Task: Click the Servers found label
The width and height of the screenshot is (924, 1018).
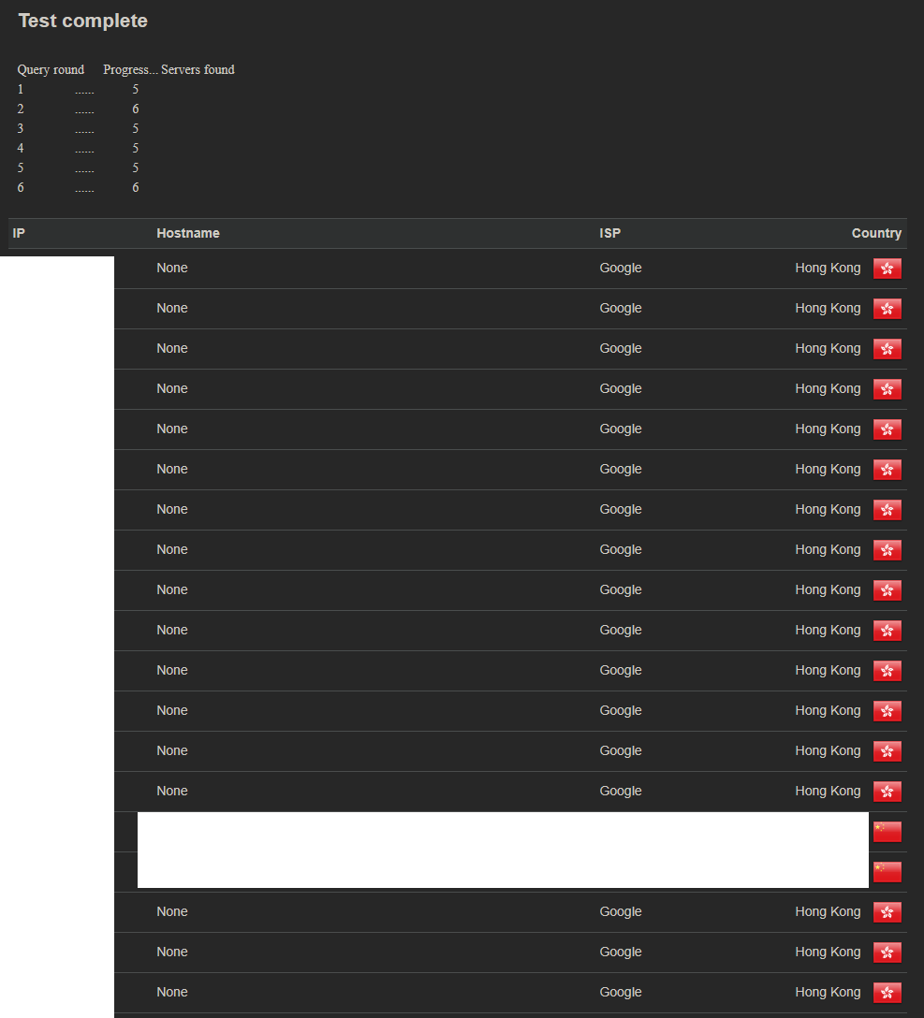Action: pos(197,69)
